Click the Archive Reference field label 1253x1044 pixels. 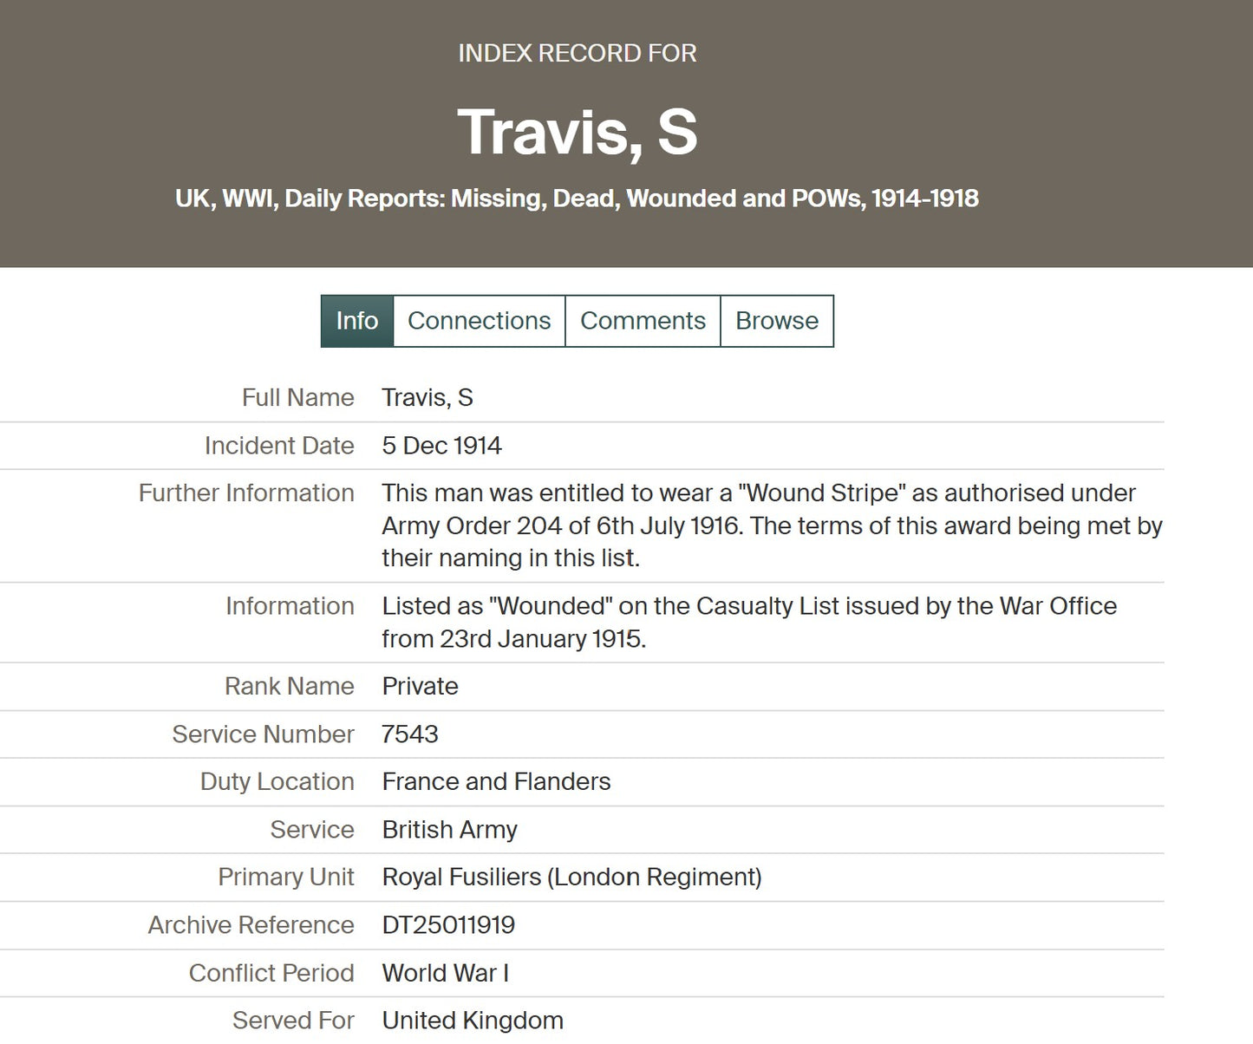251,925
